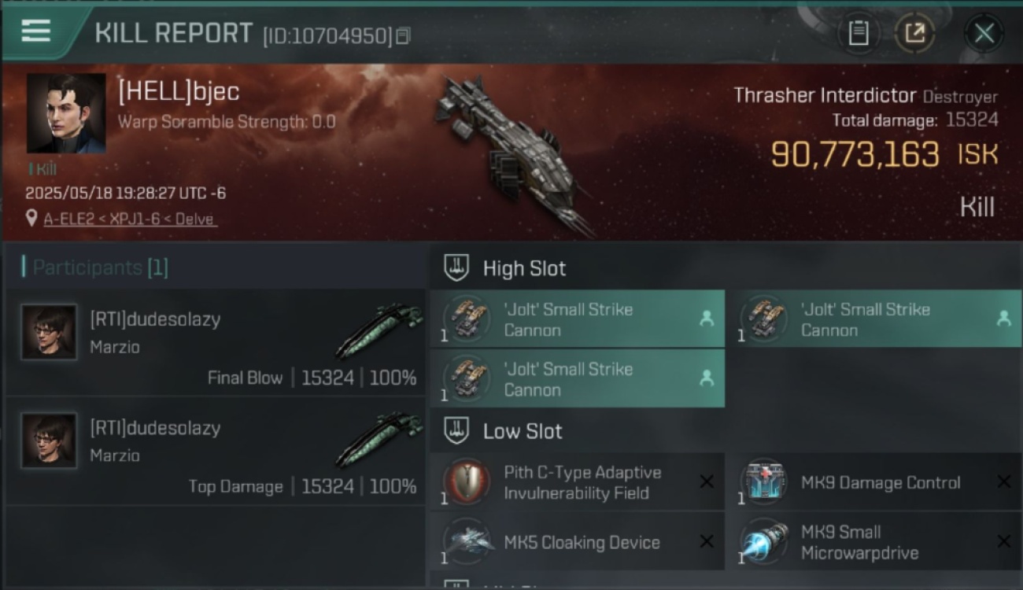Click the MK9 Damage Control module icon
Viewport: 1023px width, 590px height.
[x=763, y=482]
